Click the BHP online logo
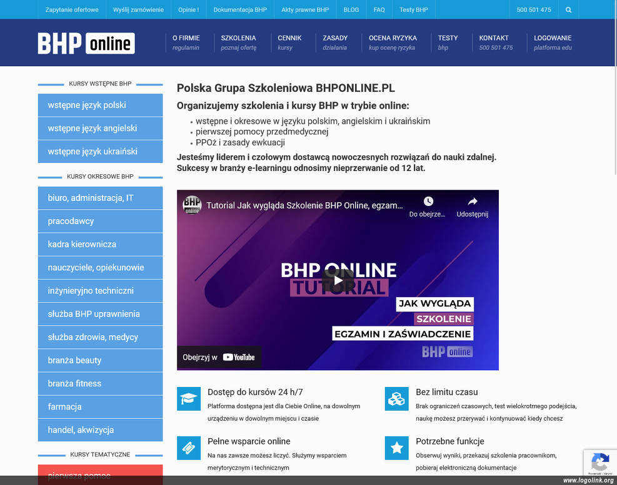Image resolution: width=617 pixels, height=485 pixels. click(x=86, y=43)
